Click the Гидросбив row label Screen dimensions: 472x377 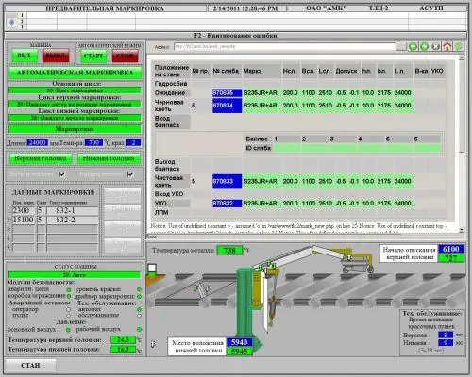pos(171,84)
